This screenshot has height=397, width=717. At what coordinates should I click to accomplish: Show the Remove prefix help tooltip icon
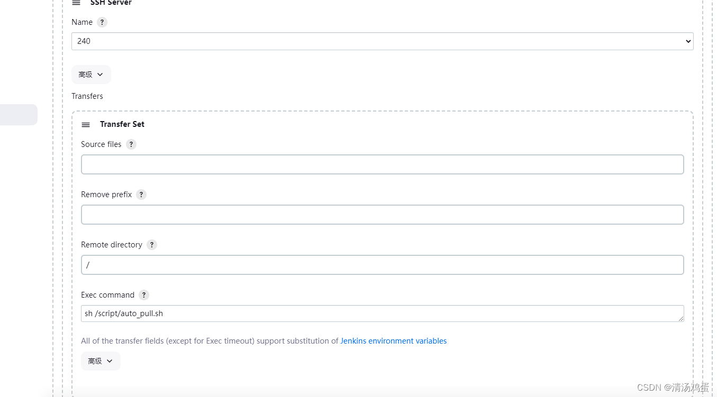pyautogui.click(x=141, y=195)
